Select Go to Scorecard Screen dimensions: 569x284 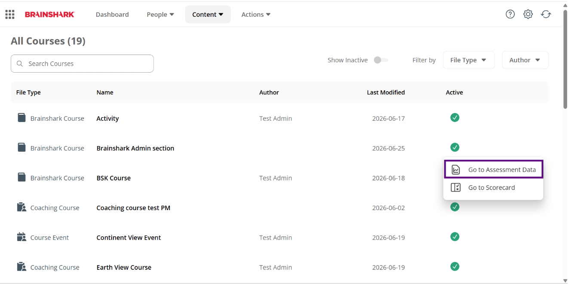tap(493, 187)
